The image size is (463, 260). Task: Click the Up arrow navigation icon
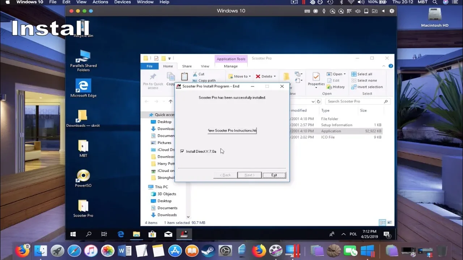pyautogui.click(x=170, y=101)
